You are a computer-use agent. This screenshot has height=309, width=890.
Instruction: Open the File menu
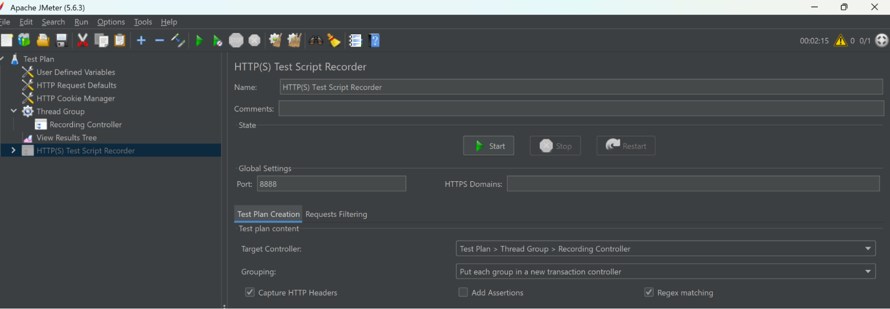pyautogui.click(x=5, y=22)
